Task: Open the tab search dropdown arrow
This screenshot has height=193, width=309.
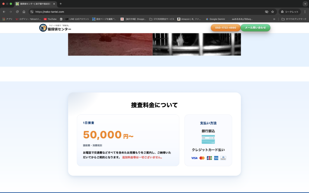Action: [x=305, y=4]
